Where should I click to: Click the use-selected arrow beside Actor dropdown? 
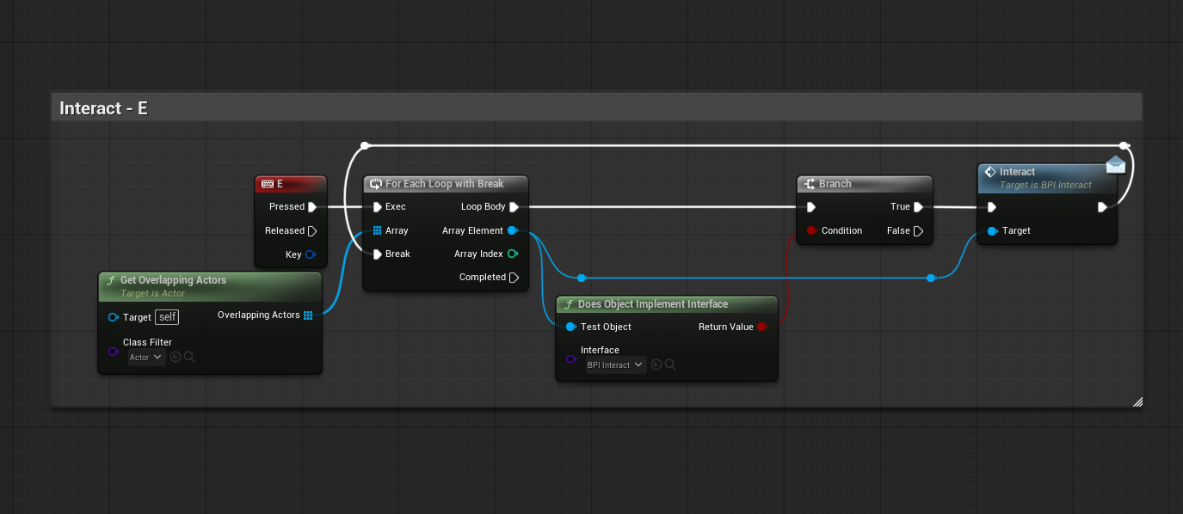(176, 357)
